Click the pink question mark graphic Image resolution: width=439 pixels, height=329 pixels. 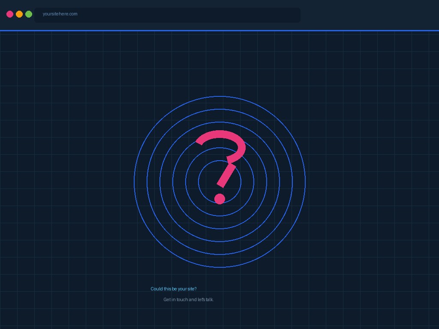[x=220, y=167]
